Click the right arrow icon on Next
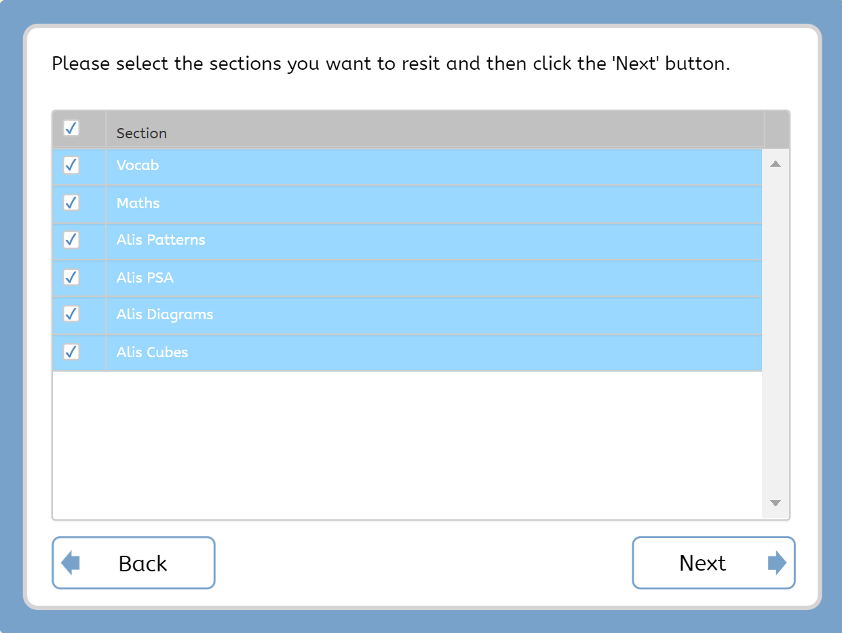 click(777, 563)
